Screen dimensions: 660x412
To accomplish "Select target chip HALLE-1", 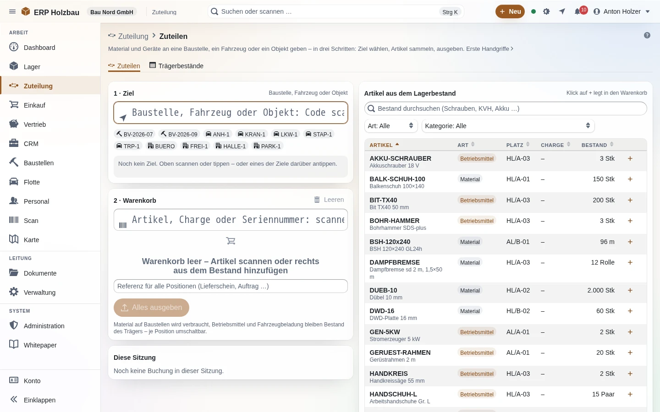I will coord(231,146).
